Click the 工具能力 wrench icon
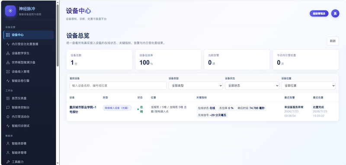346x165 pixels. click(8, 162)
